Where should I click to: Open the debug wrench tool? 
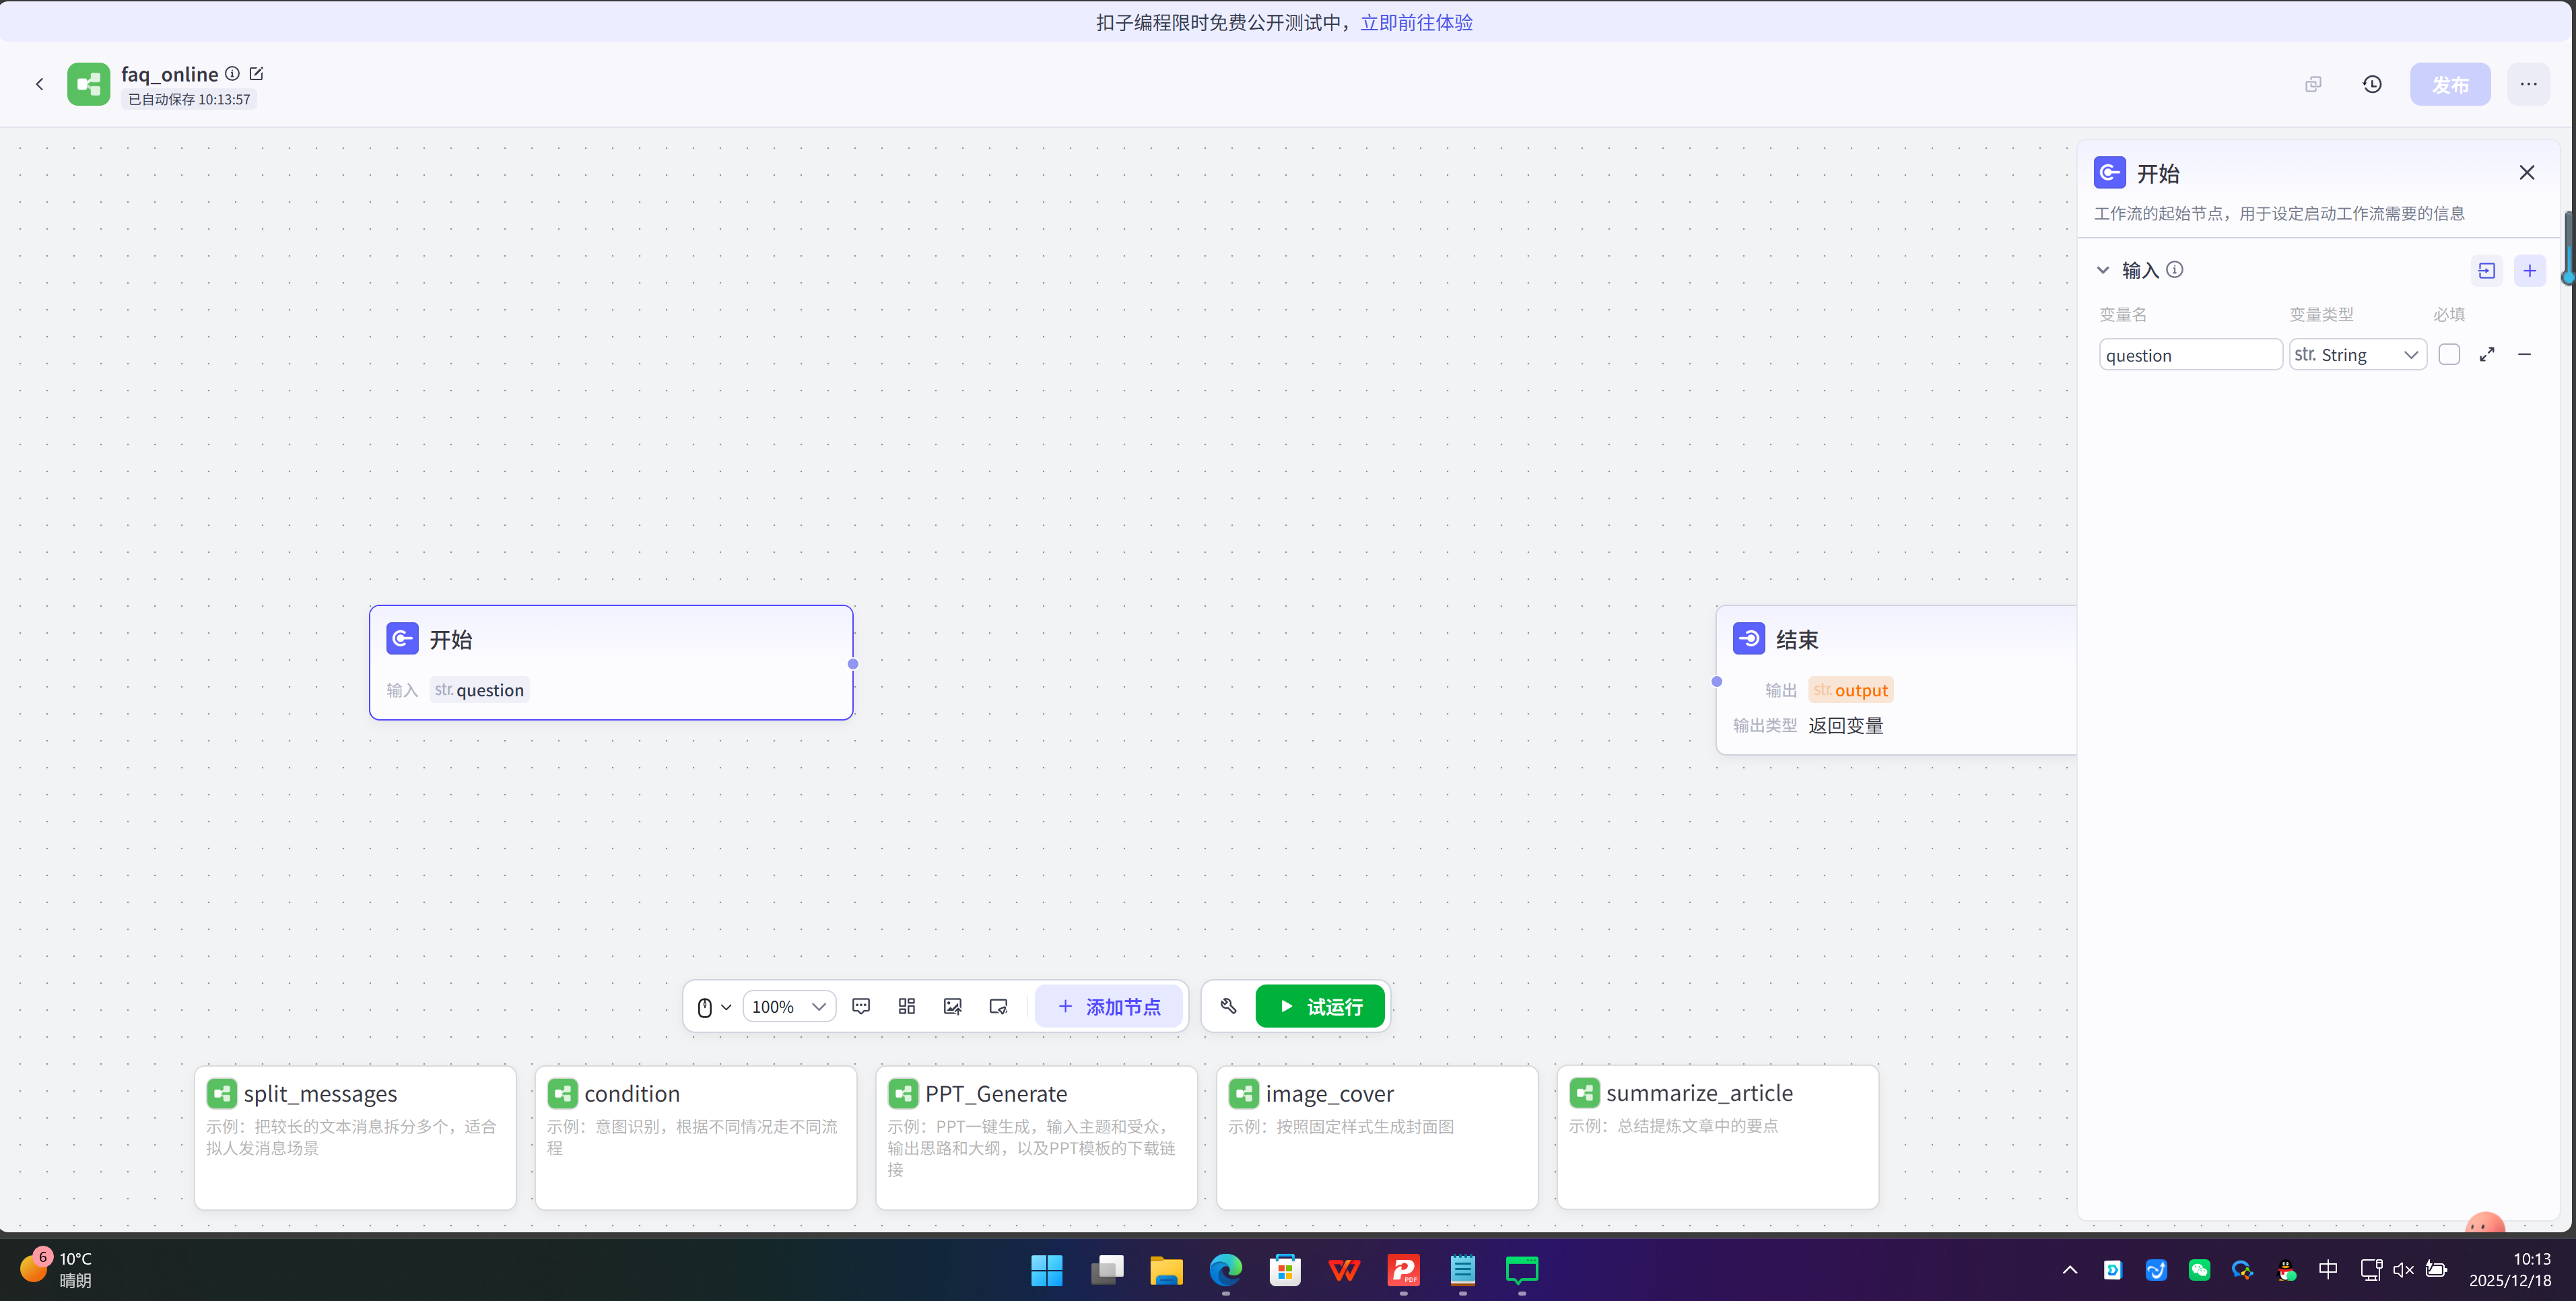(1228, 1006)
